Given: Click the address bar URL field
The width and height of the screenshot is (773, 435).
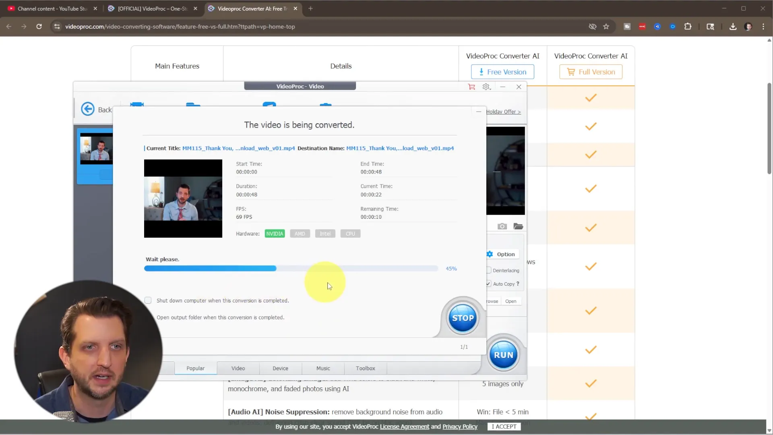Looking at the screenshot, I should click(322, 27).
